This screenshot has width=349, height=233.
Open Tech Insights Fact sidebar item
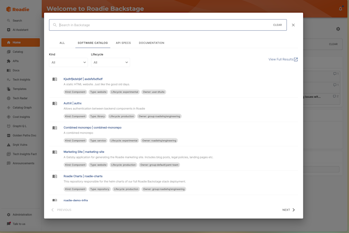coord(22,154)
